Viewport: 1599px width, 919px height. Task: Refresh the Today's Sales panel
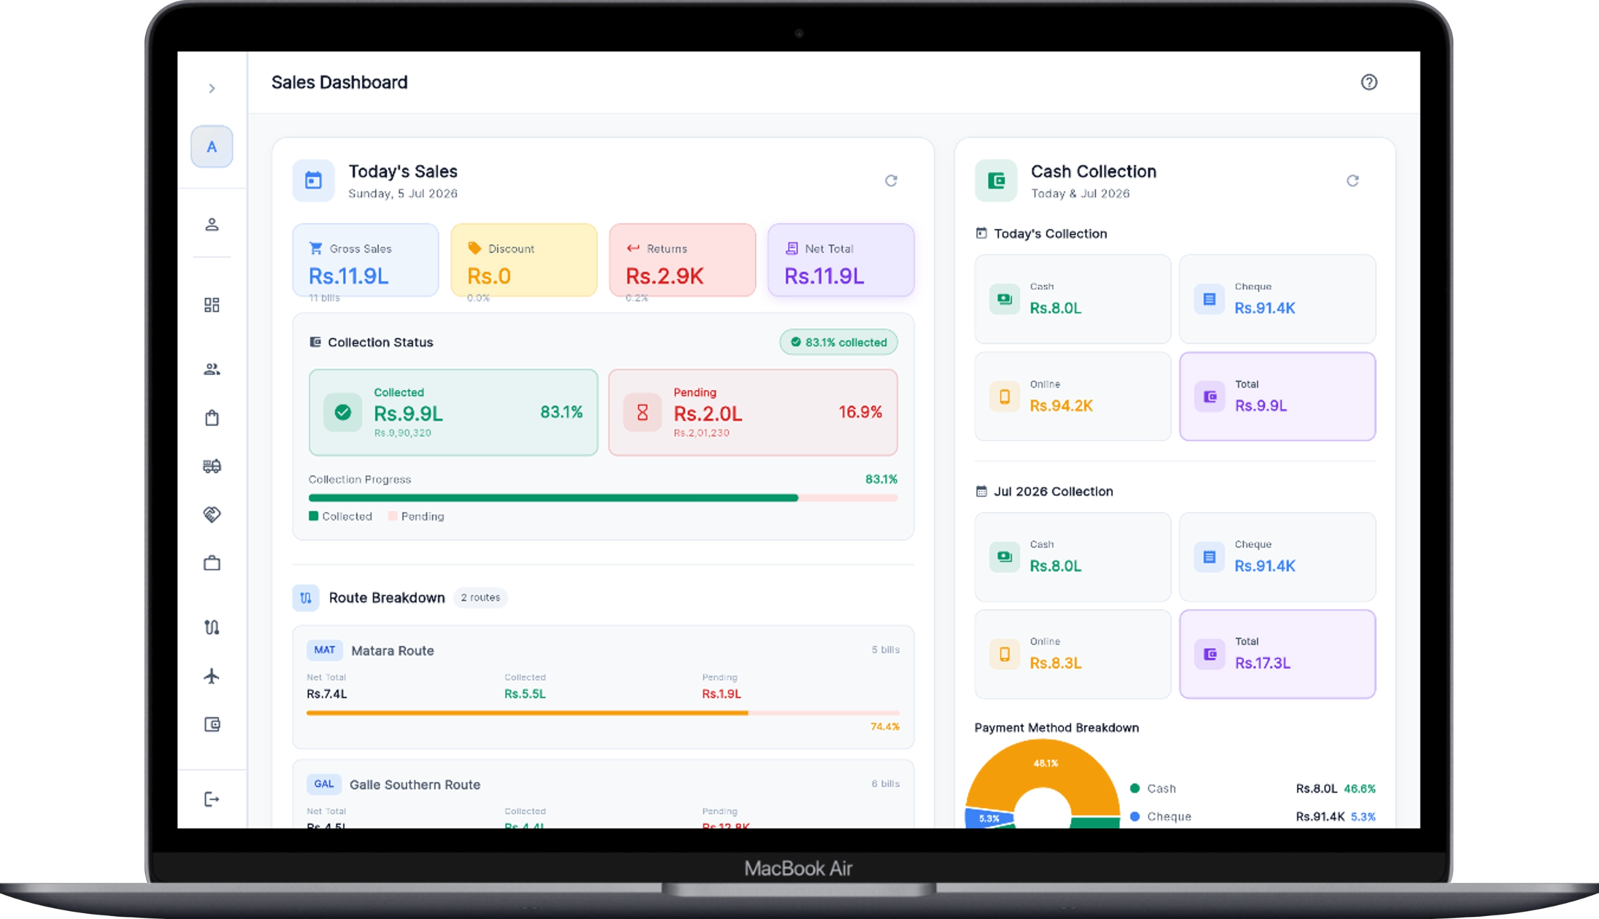tap(891, 181)
